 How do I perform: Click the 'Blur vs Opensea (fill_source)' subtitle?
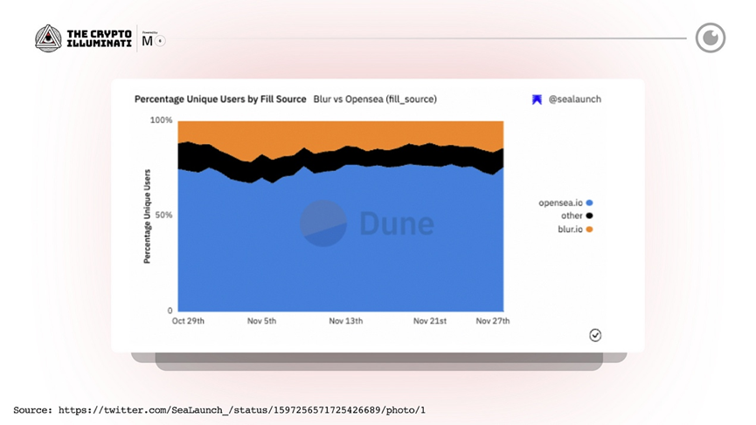point(375,99)
